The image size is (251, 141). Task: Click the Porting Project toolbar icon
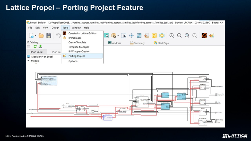point(212,35)
